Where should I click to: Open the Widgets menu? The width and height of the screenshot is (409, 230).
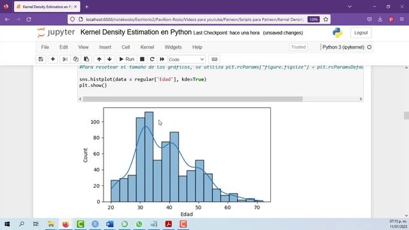(173, 47)
